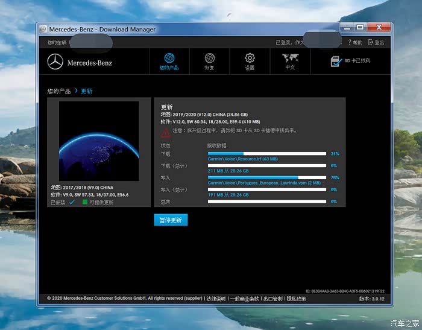
Task: Click the blue 已安装 checkmark
Action: point(72,202)
